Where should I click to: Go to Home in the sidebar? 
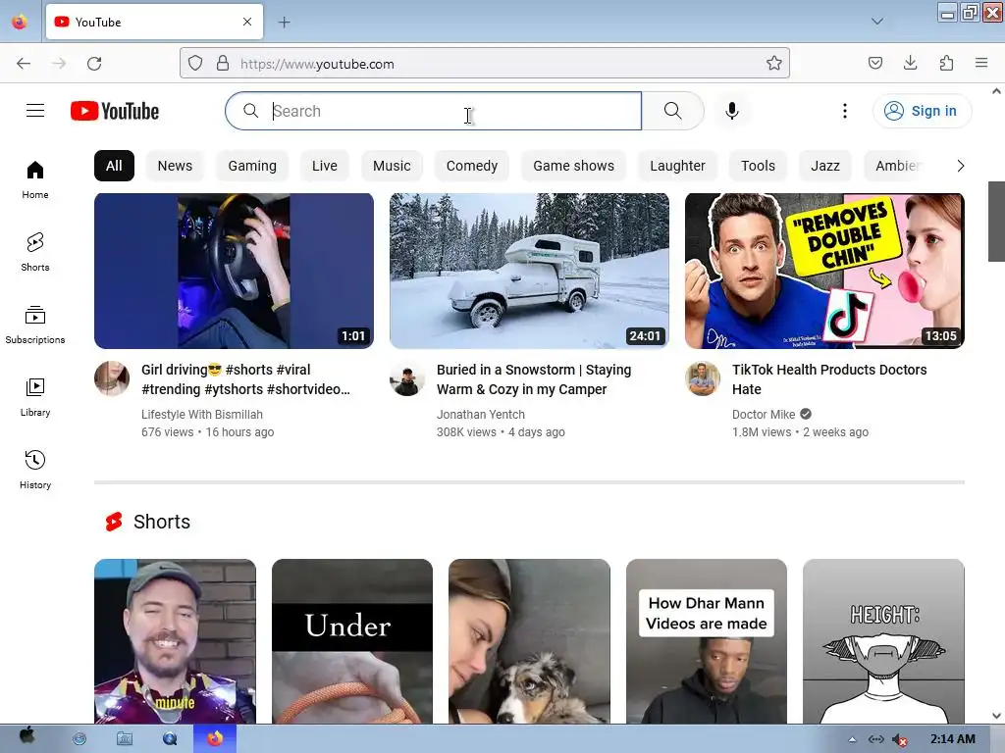[35, 180]
